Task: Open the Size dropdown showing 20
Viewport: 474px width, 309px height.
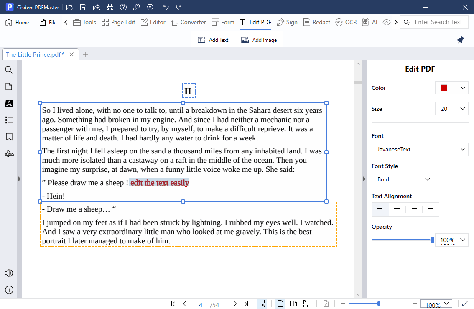Action: click(451, 109)
